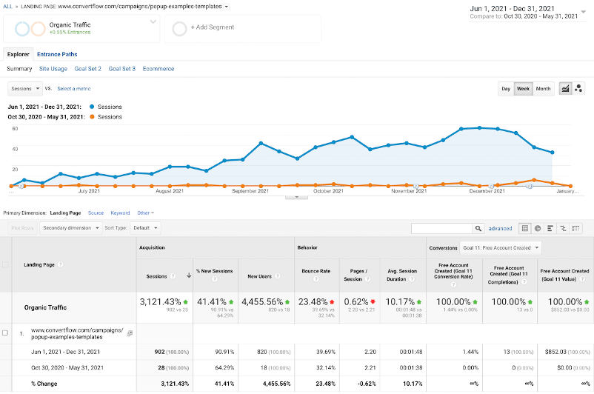Click help icon next to Landing Page header
Viewport: 594px width, 394px height.
pos(60,264)
